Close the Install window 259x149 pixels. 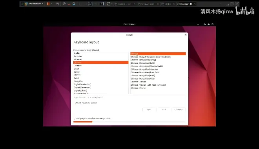[186, 35]
